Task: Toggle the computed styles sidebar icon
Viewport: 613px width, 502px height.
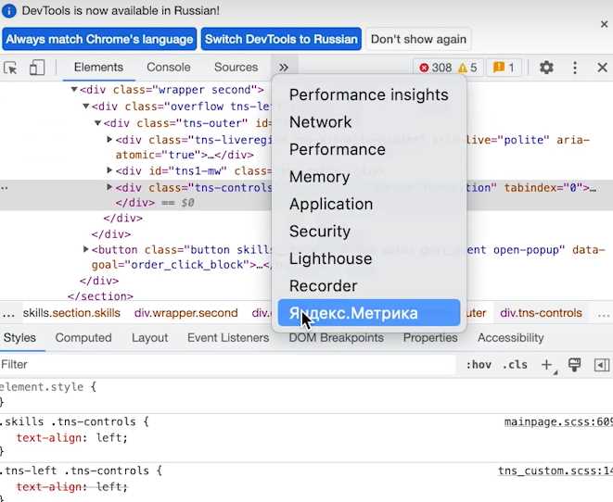Action: [x=601, y=365]
